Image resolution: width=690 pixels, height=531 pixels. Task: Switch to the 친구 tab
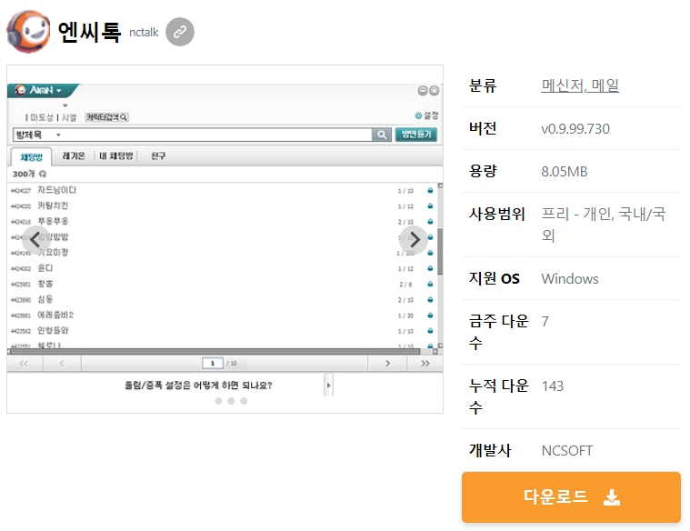[158, 155]
